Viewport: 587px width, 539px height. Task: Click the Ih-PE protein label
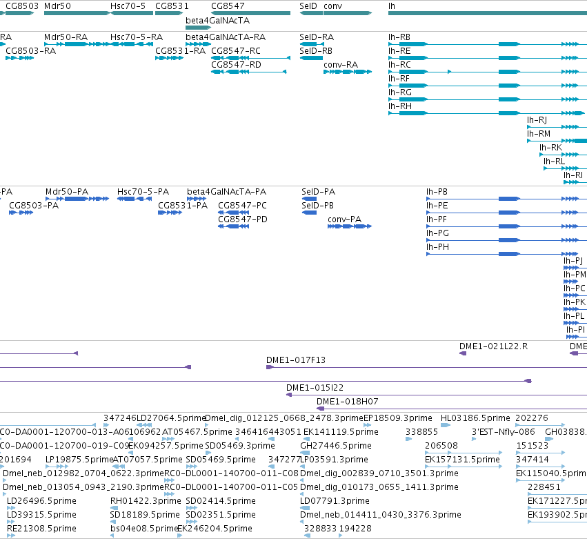437,205
